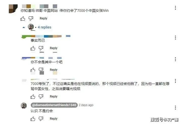Open the three-dot menu beside 你不会是其中一个吧
Screen dimensions: 182x124
pos(175,59)
